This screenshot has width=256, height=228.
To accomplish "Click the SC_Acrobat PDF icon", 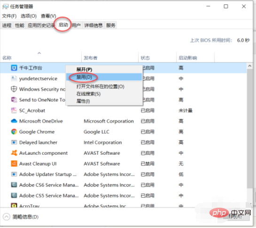I will click(x=14, y=110).
